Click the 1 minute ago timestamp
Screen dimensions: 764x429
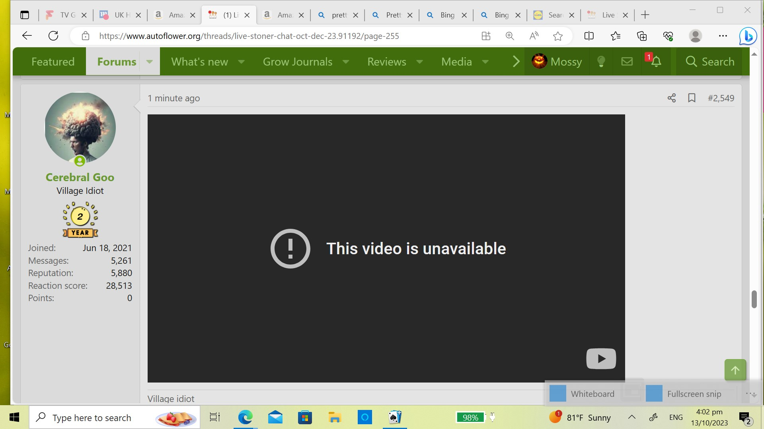pyautogui.click(x=174, y=98)
